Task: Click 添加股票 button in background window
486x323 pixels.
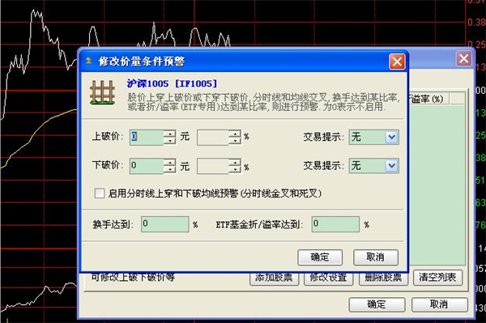Action: click(274, 278)
